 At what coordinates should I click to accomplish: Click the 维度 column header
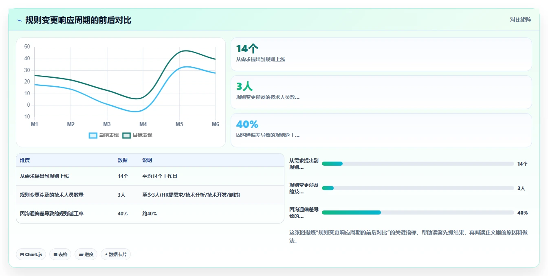25,160
